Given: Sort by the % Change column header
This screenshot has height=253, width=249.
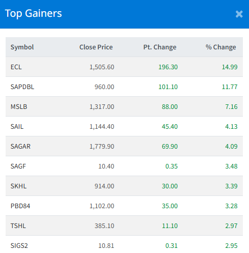Looking at the screenshot, I should [221, 47].
